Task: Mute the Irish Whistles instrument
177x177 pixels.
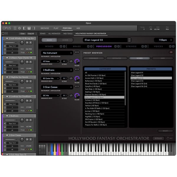Action: pos(27,42)
